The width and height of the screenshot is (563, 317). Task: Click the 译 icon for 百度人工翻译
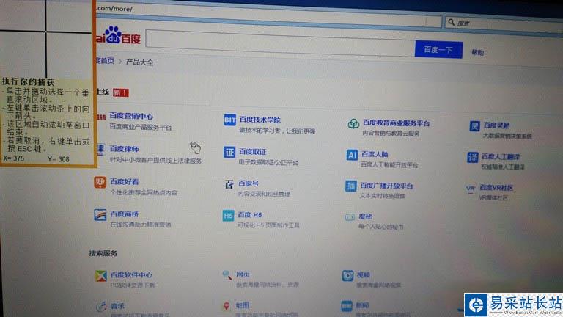tap(473, 158)
